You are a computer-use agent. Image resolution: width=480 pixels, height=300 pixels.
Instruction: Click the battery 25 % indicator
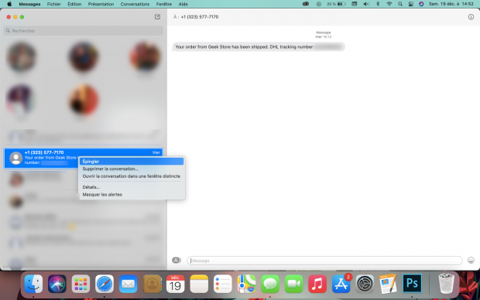[336, 4]
